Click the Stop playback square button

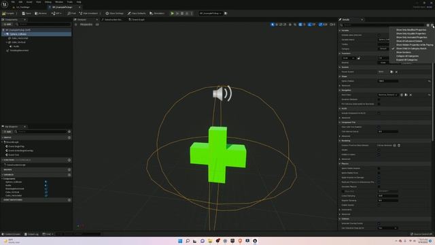click(x=182, y=14)
